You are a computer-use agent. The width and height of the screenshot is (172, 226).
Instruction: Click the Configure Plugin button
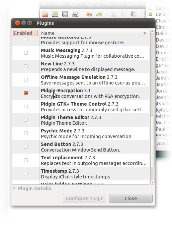tap(85, 199)
